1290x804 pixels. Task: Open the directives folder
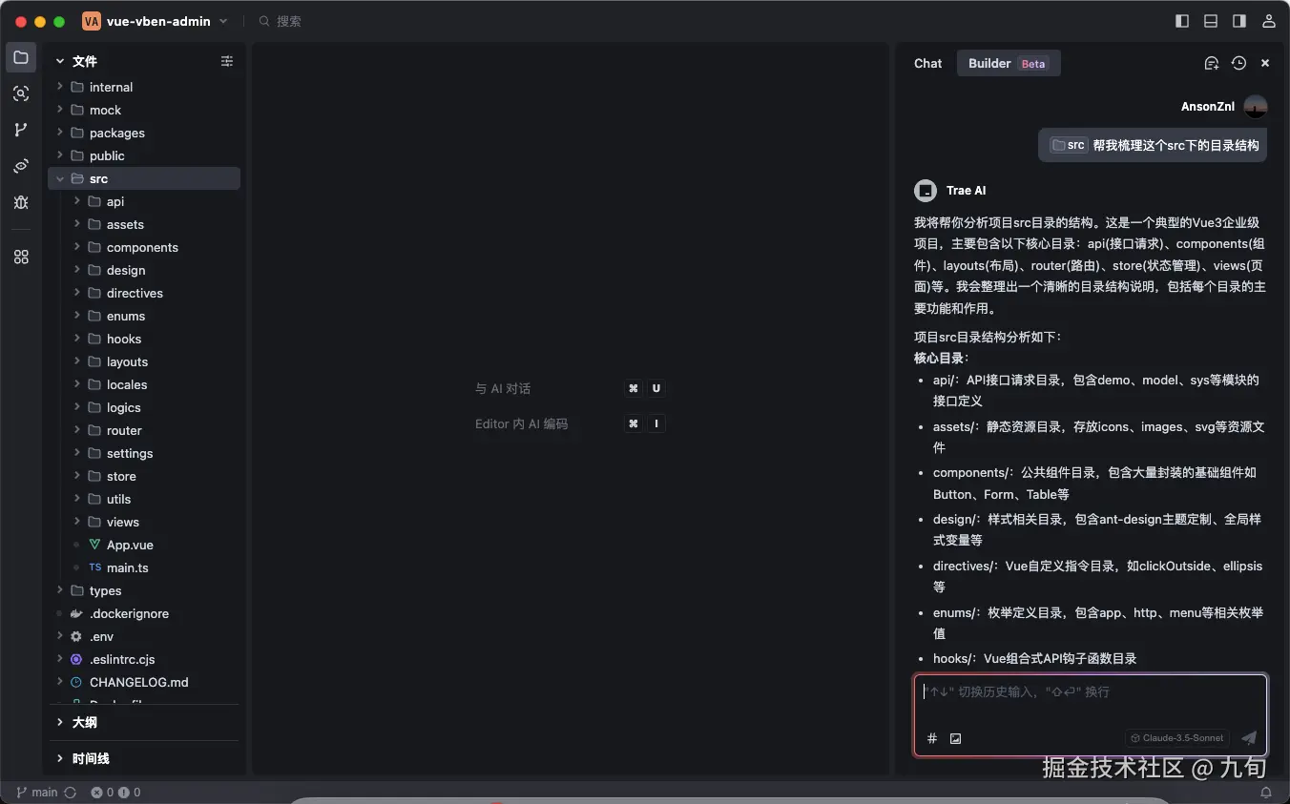coord(144,293)
